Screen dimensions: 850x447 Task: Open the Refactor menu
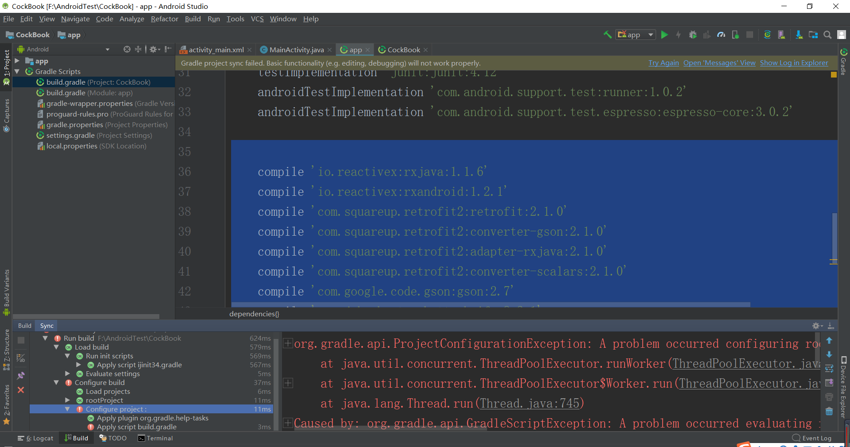[164, 19]
